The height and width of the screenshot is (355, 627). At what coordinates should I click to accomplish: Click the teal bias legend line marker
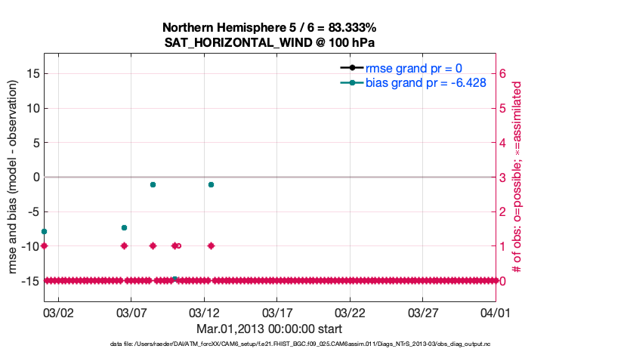pyautogui.click(x=352, y=82)
